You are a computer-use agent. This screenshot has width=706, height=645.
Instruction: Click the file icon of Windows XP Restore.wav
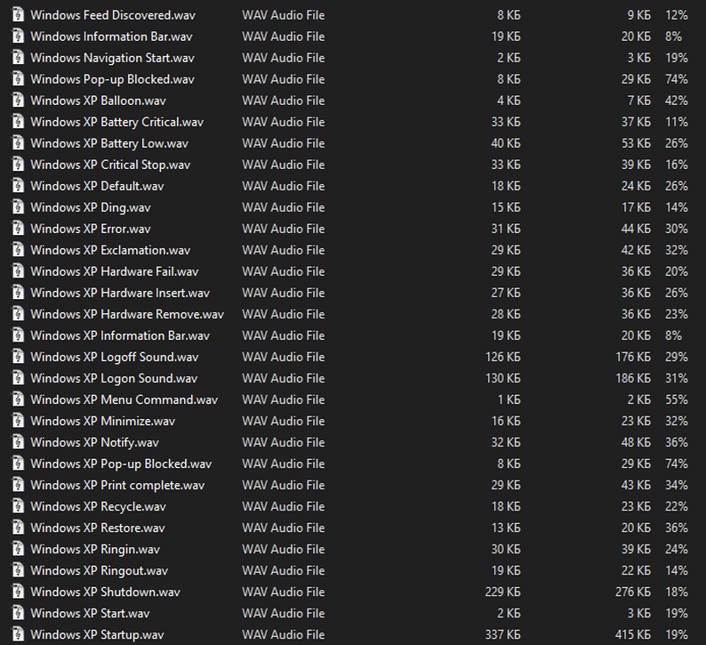(18, 528)
